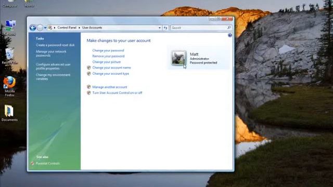This screenshot has width=333, height=187.
Task: Open Create a password reset disk
Action: tap(55, 45)
